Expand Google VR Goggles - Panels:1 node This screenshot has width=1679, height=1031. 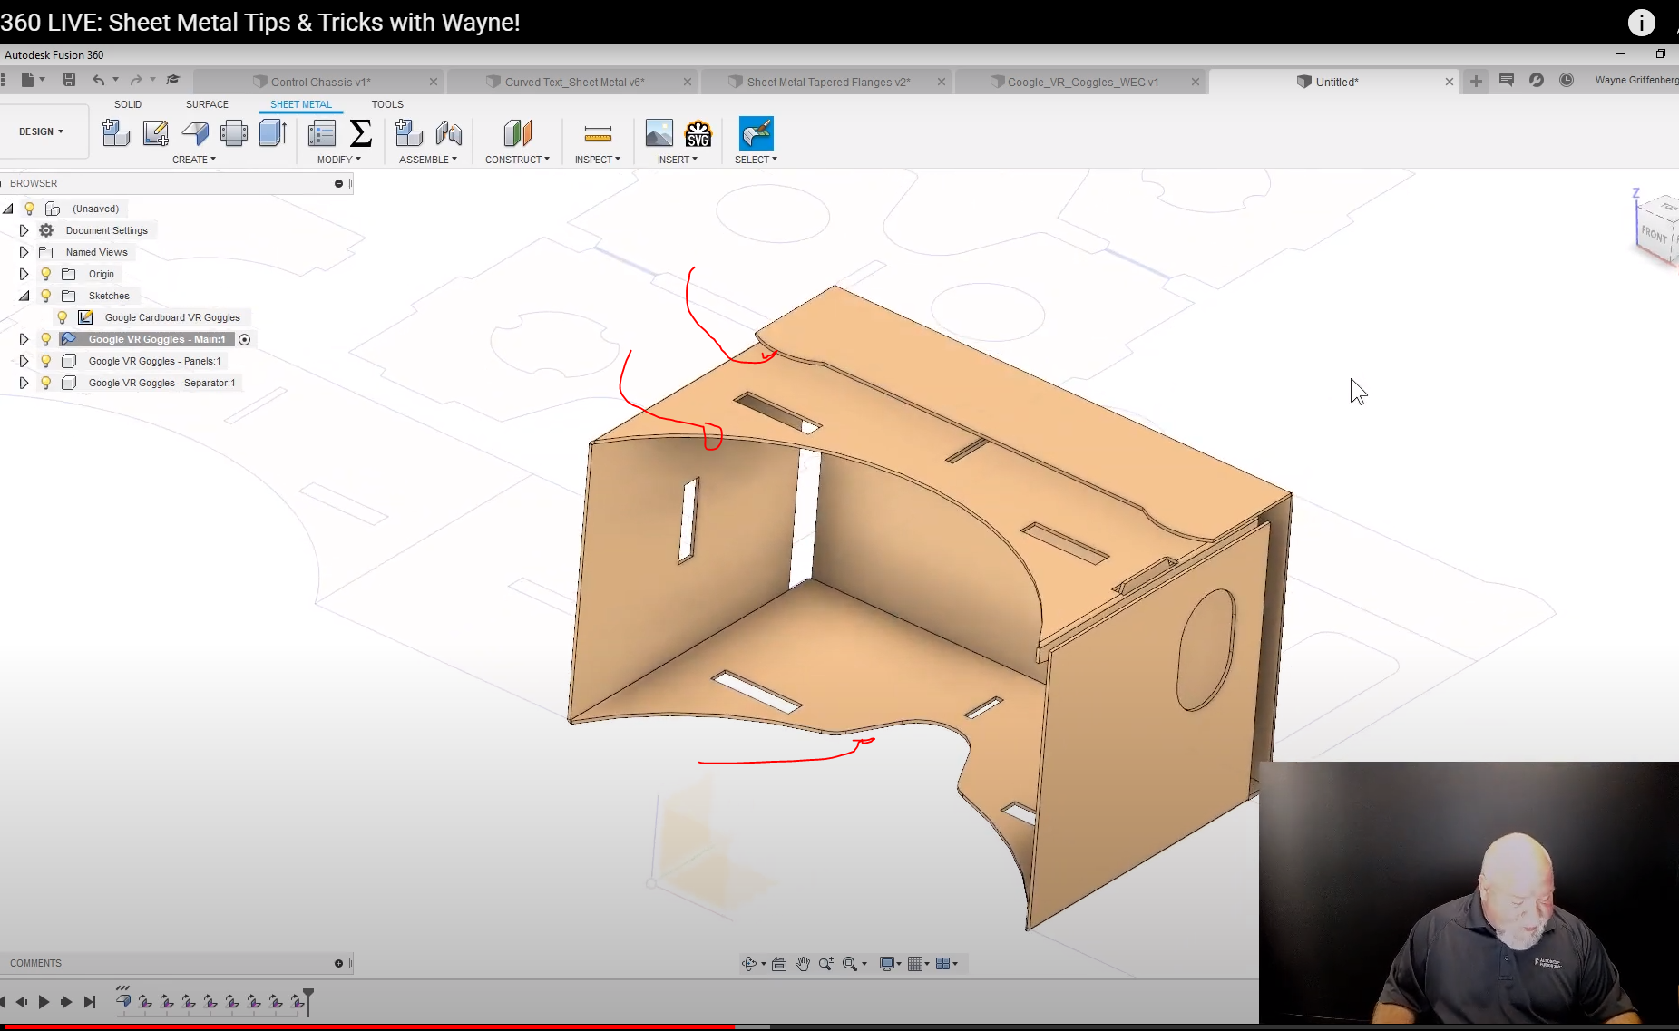24,361
